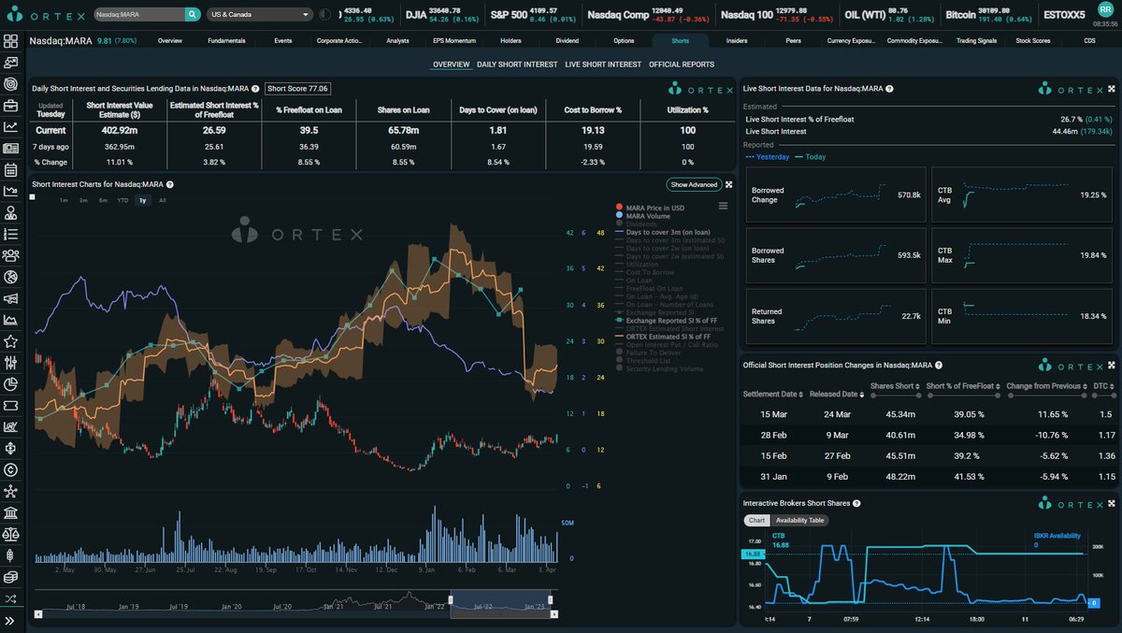This screenshot has width=1122, height=633.
Task: Switch to the Insiders tab
Action: click(738, 41)
